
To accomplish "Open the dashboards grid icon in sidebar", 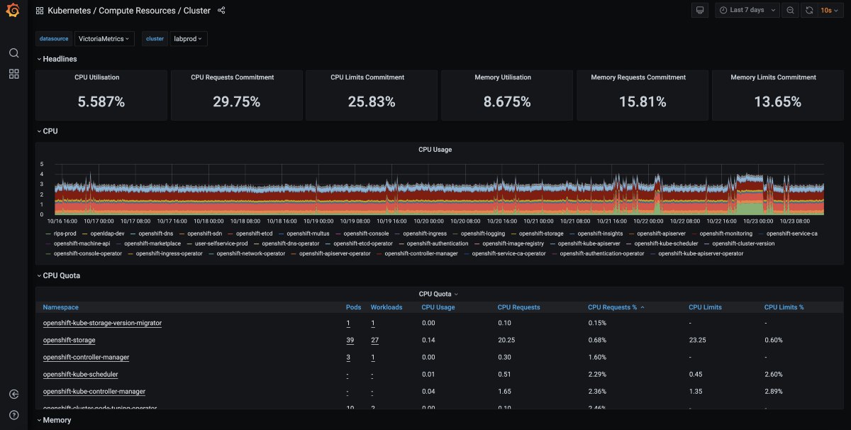I will (x=13, y=74).
